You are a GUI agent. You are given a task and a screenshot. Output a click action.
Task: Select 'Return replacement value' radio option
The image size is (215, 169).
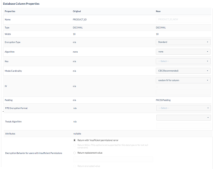click(74, 153)
